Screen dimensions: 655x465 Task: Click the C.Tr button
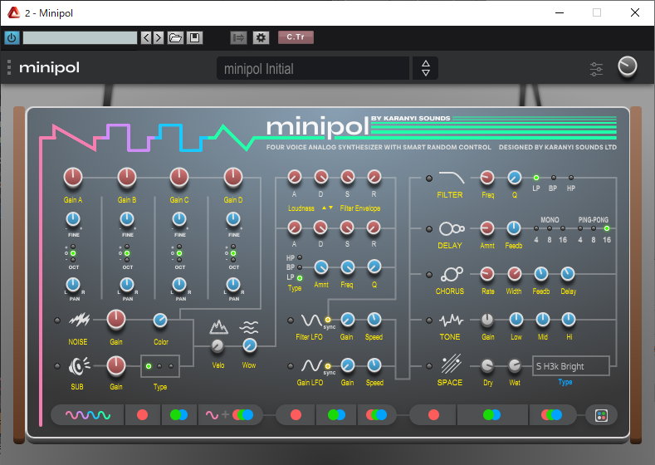click(296, 37)
